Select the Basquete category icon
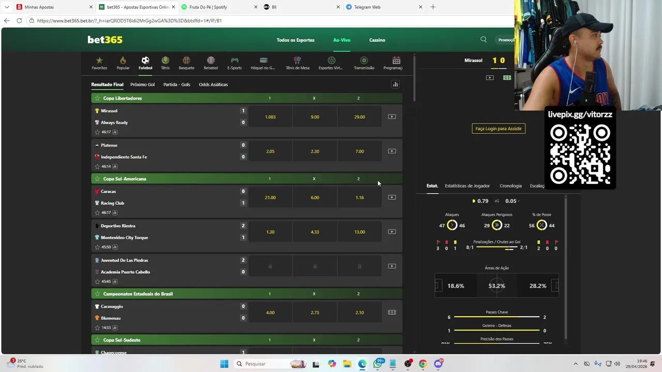The image size is (662, 372). coord(186,64)
